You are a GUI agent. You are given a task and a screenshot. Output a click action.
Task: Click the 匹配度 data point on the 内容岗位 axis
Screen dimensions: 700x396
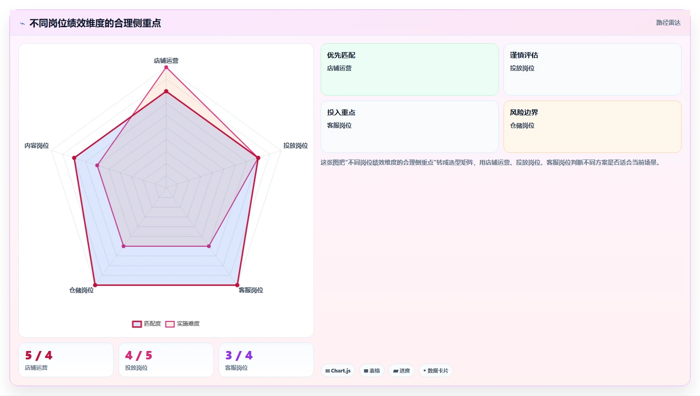74,158
